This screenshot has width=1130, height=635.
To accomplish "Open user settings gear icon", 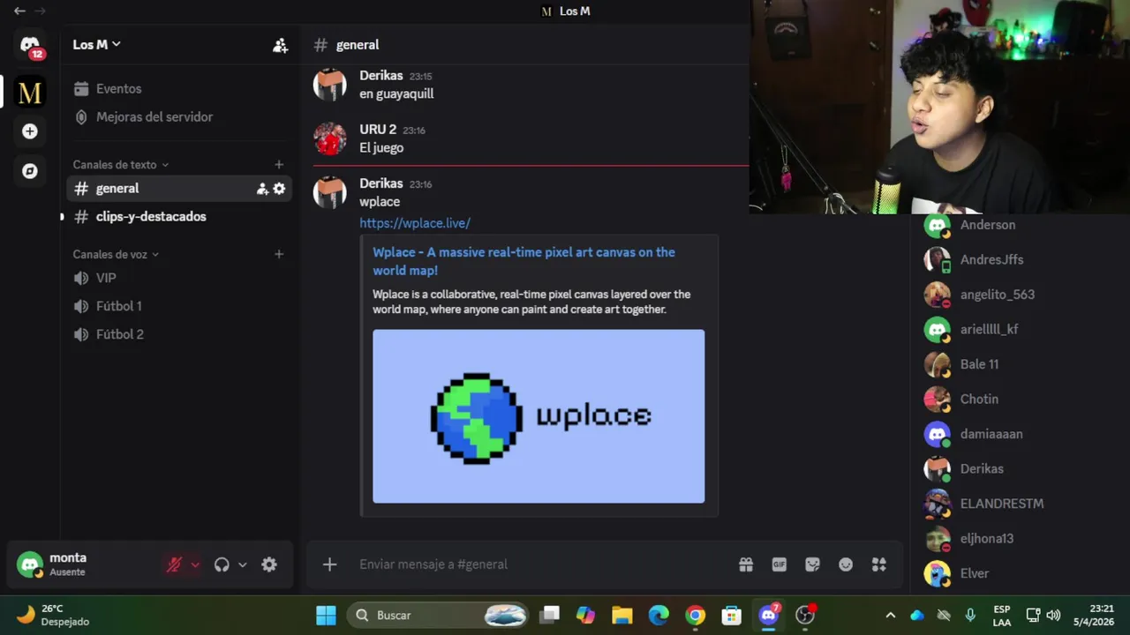I will coord(269,565).
